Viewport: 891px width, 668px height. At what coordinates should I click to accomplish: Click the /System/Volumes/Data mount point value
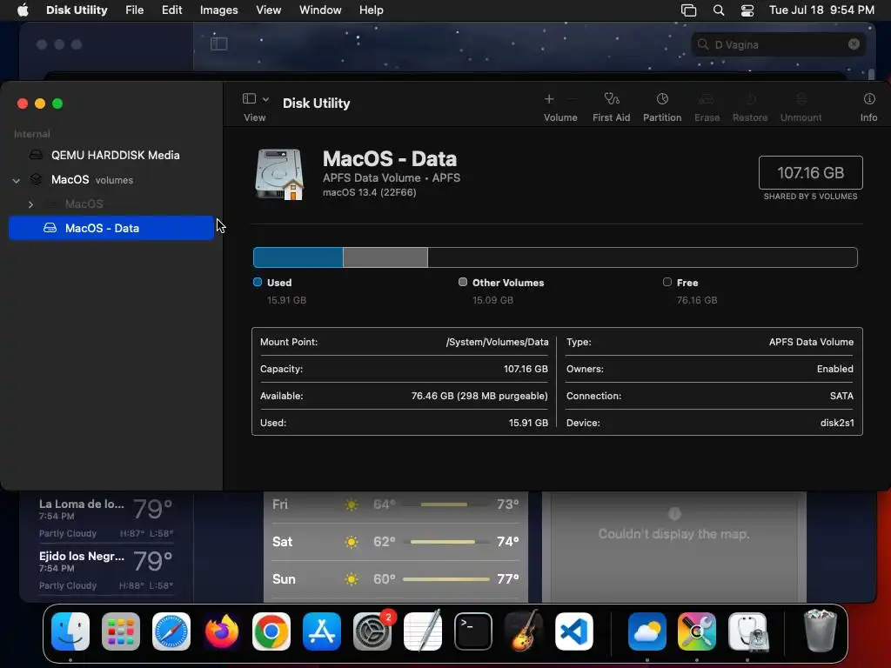[x=497, y=342]
